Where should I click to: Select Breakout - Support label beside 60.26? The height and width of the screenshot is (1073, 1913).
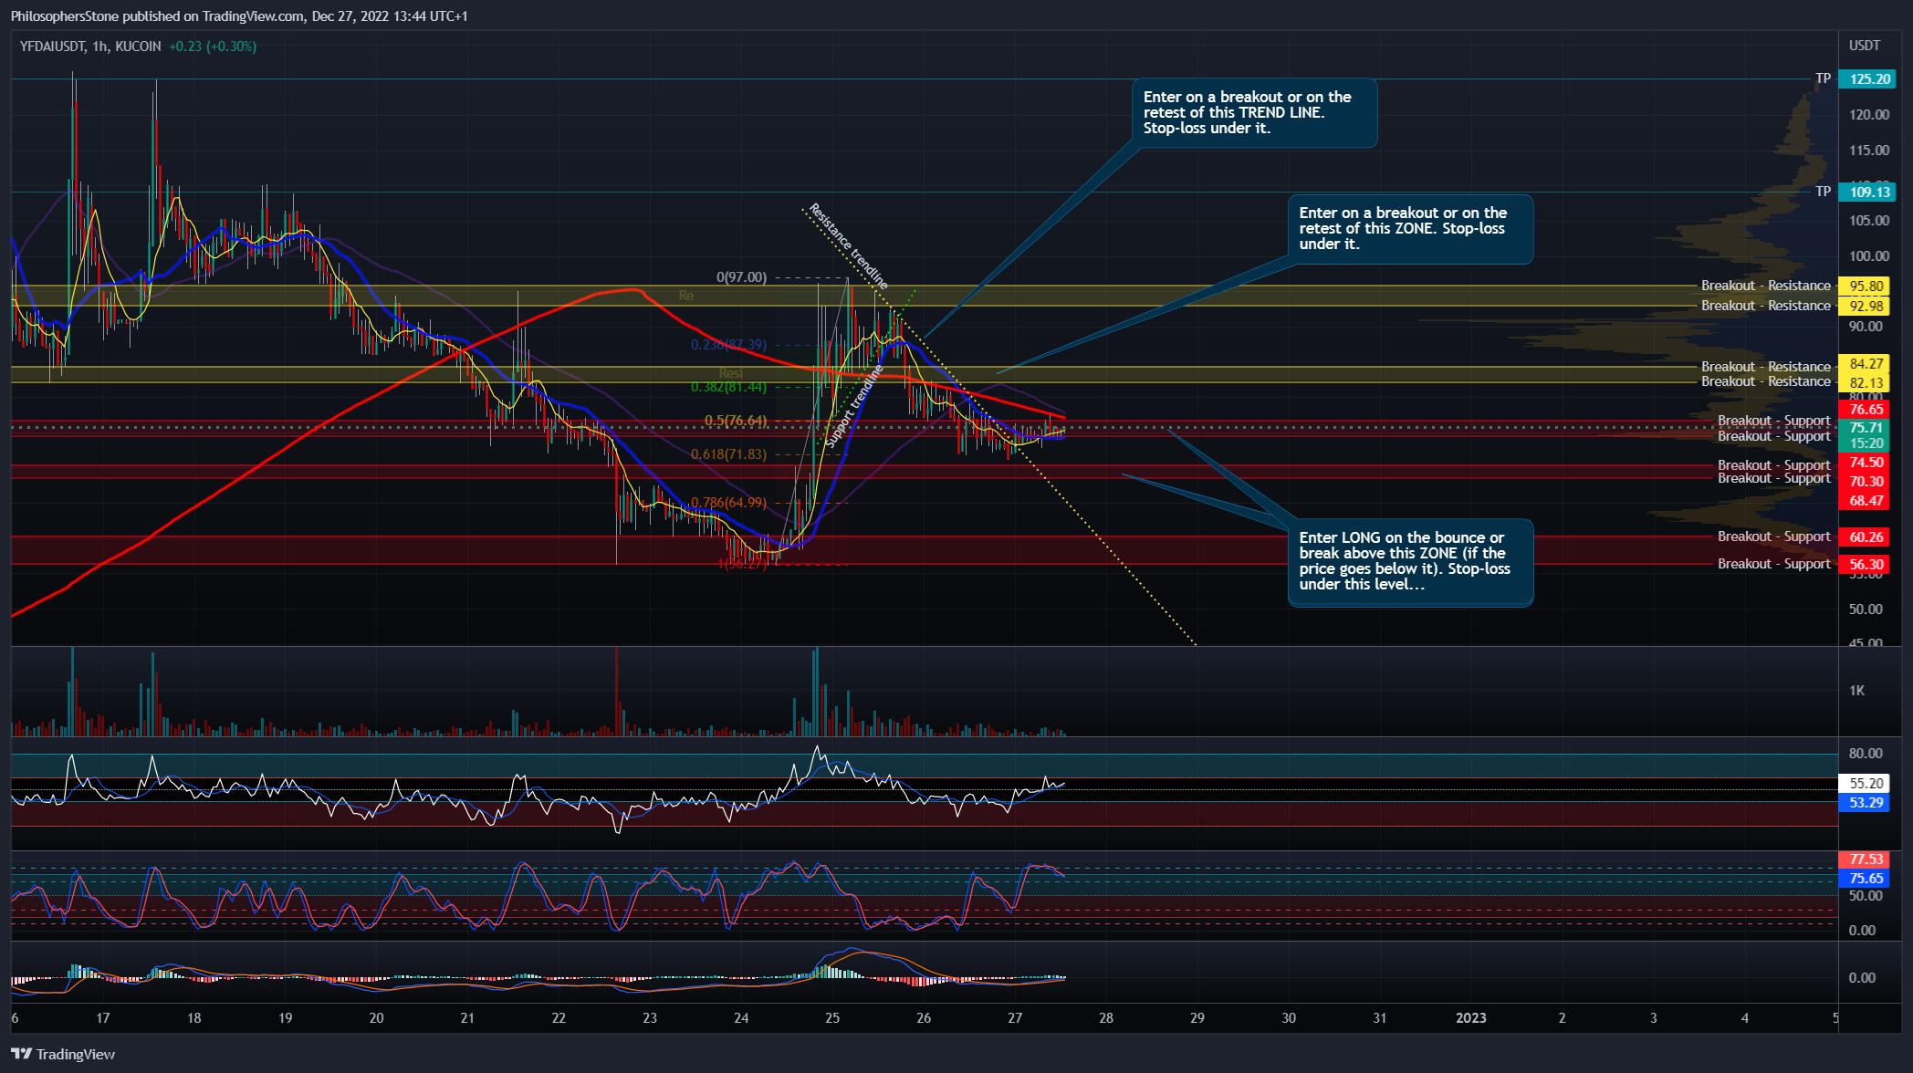click(x=1773, y=536)
